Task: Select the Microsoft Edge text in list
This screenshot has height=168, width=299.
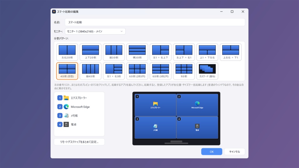Action: [80, 107]
